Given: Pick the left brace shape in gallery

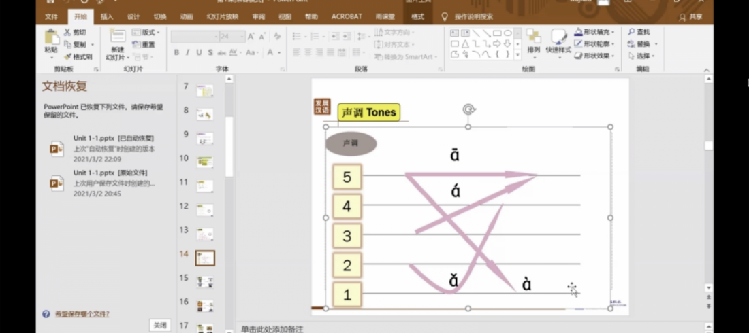Looking at the screenshot, I should pyautogui.click(x=497, y=54).
